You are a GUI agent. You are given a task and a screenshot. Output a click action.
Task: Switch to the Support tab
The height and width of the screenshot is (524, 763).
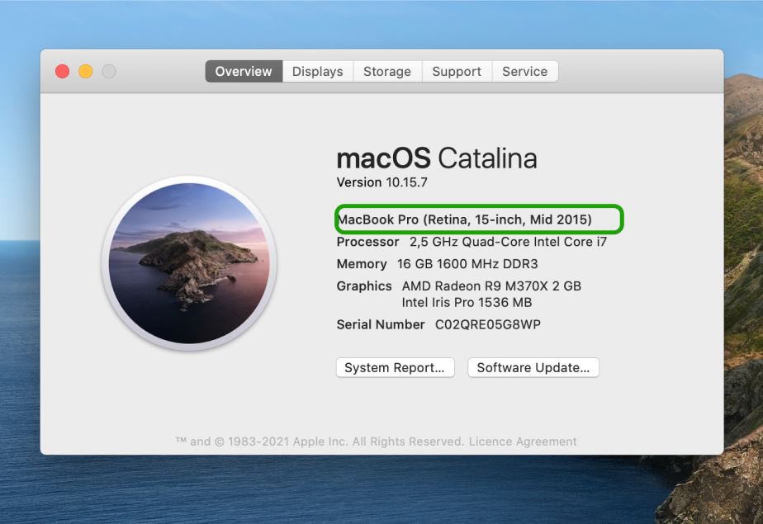pos(457,72)
